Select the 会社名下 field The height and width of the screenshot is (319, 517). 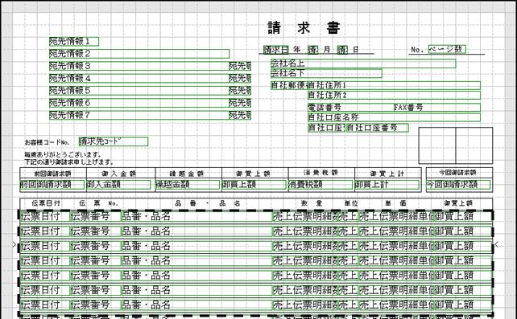point(326,73)
